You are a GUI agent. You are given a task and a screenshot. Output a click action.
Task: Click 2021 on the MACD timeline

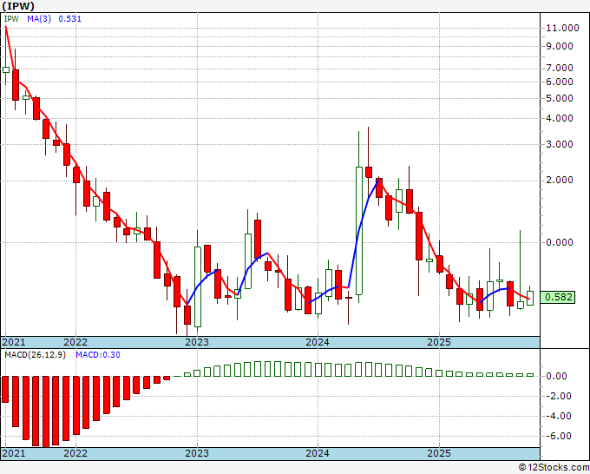pos(14,453)
